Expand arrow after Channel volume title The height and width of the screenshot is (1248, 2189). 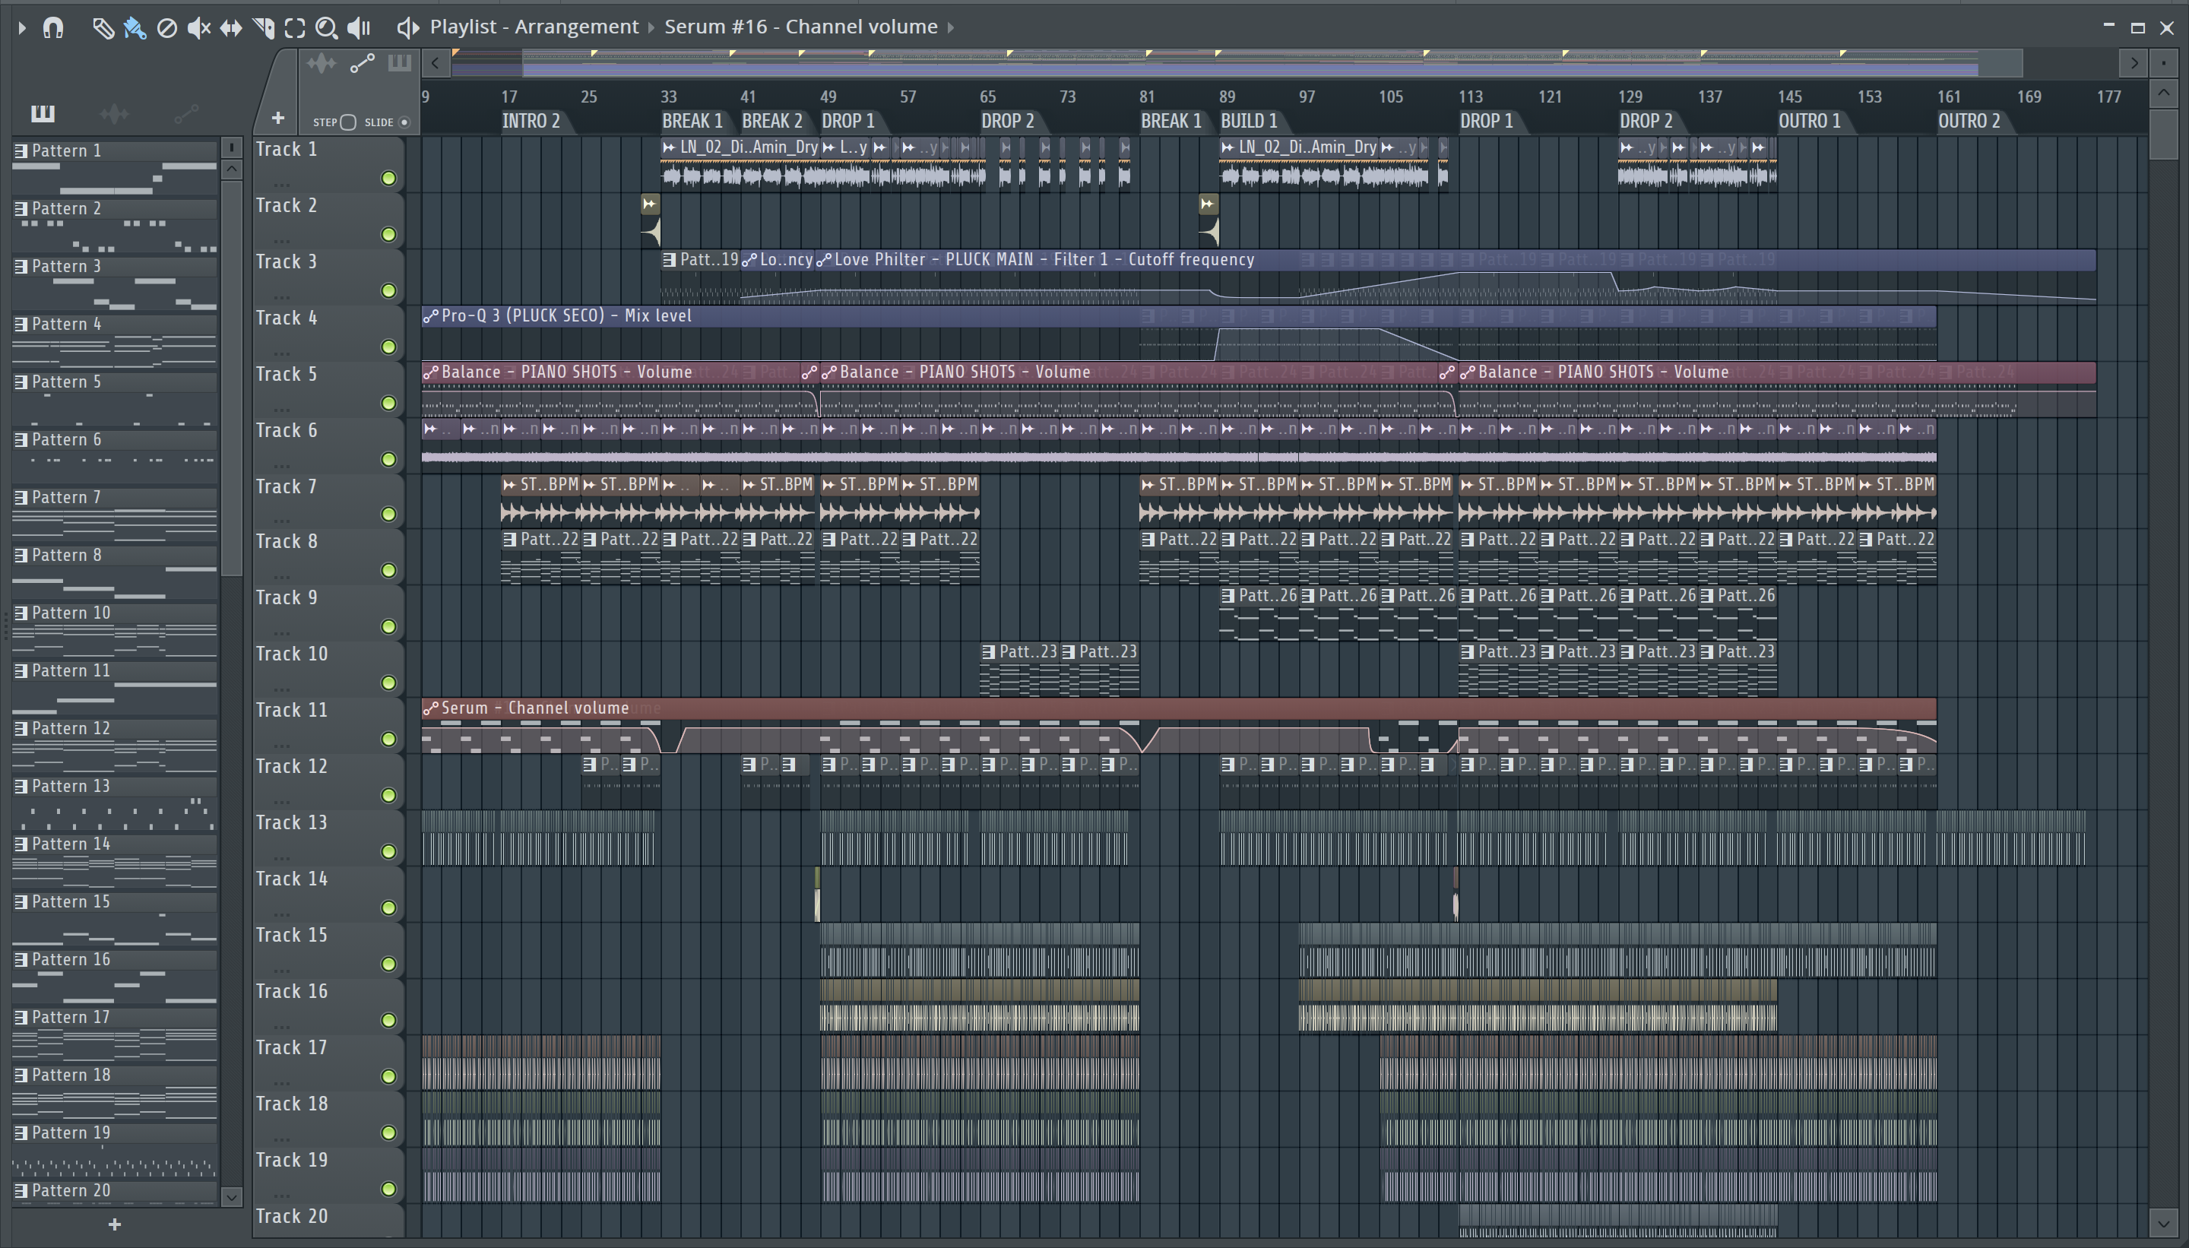coord(951,27)
